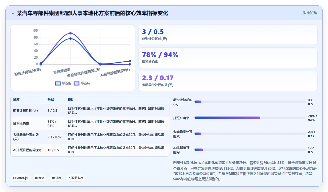Viewport: 328px width, 192px height.
Task: Click the summary paragraph starting with 四组柱状对比
Action: tap(245, 171)
